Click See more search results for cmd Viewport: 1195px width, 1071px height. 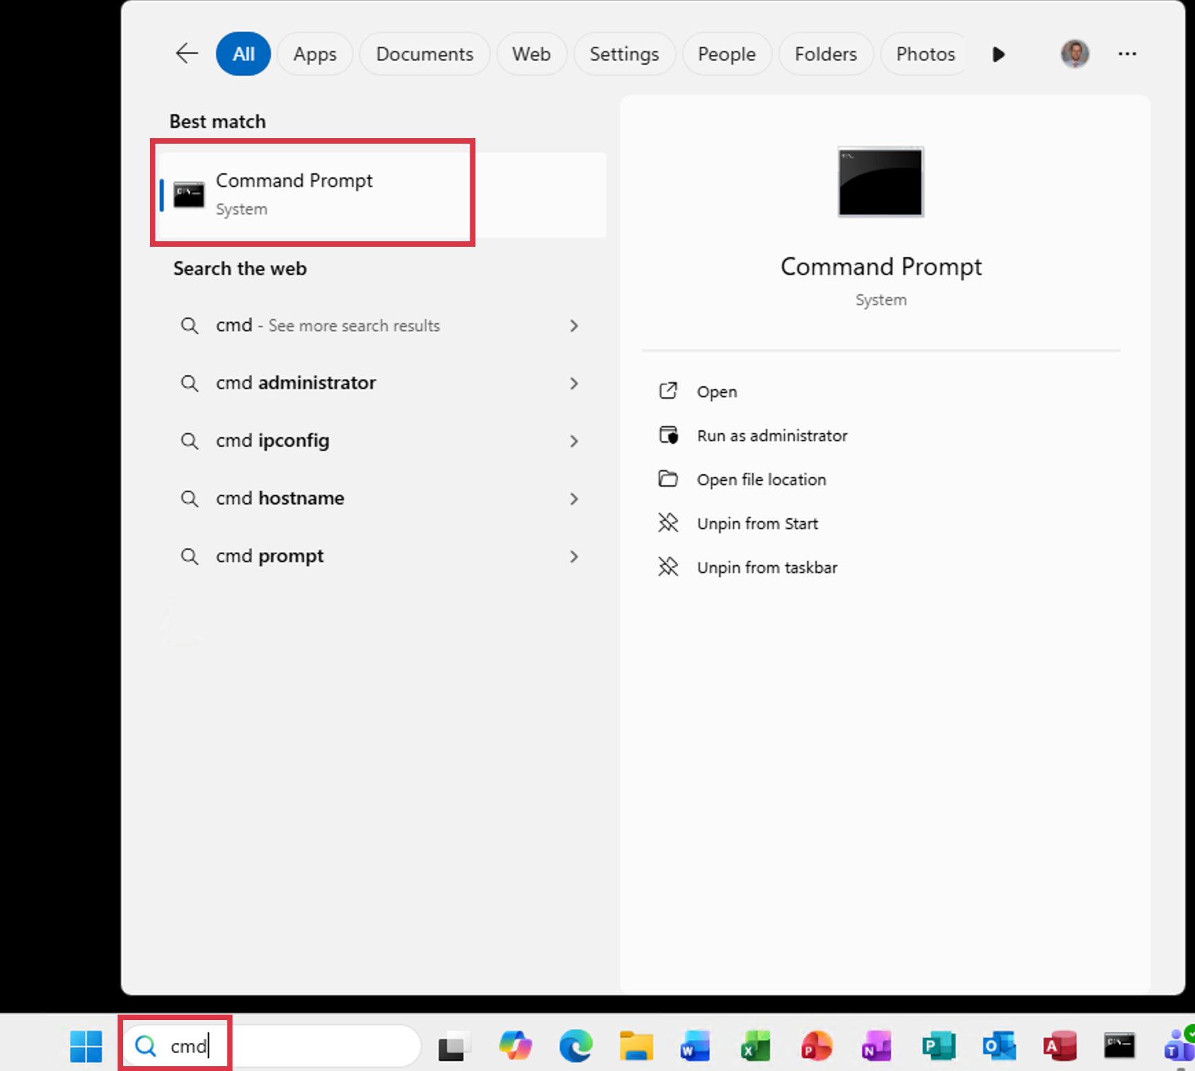[x=327, y=325]
